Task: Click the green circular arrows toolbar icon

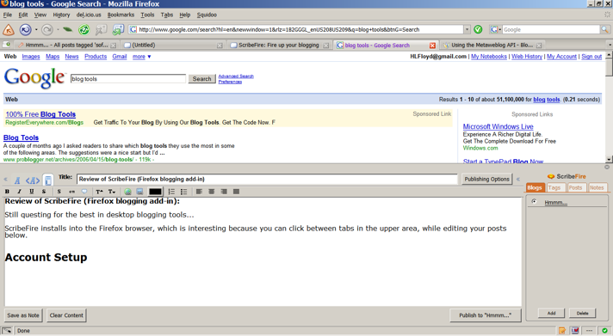Action: coord(84,30)
